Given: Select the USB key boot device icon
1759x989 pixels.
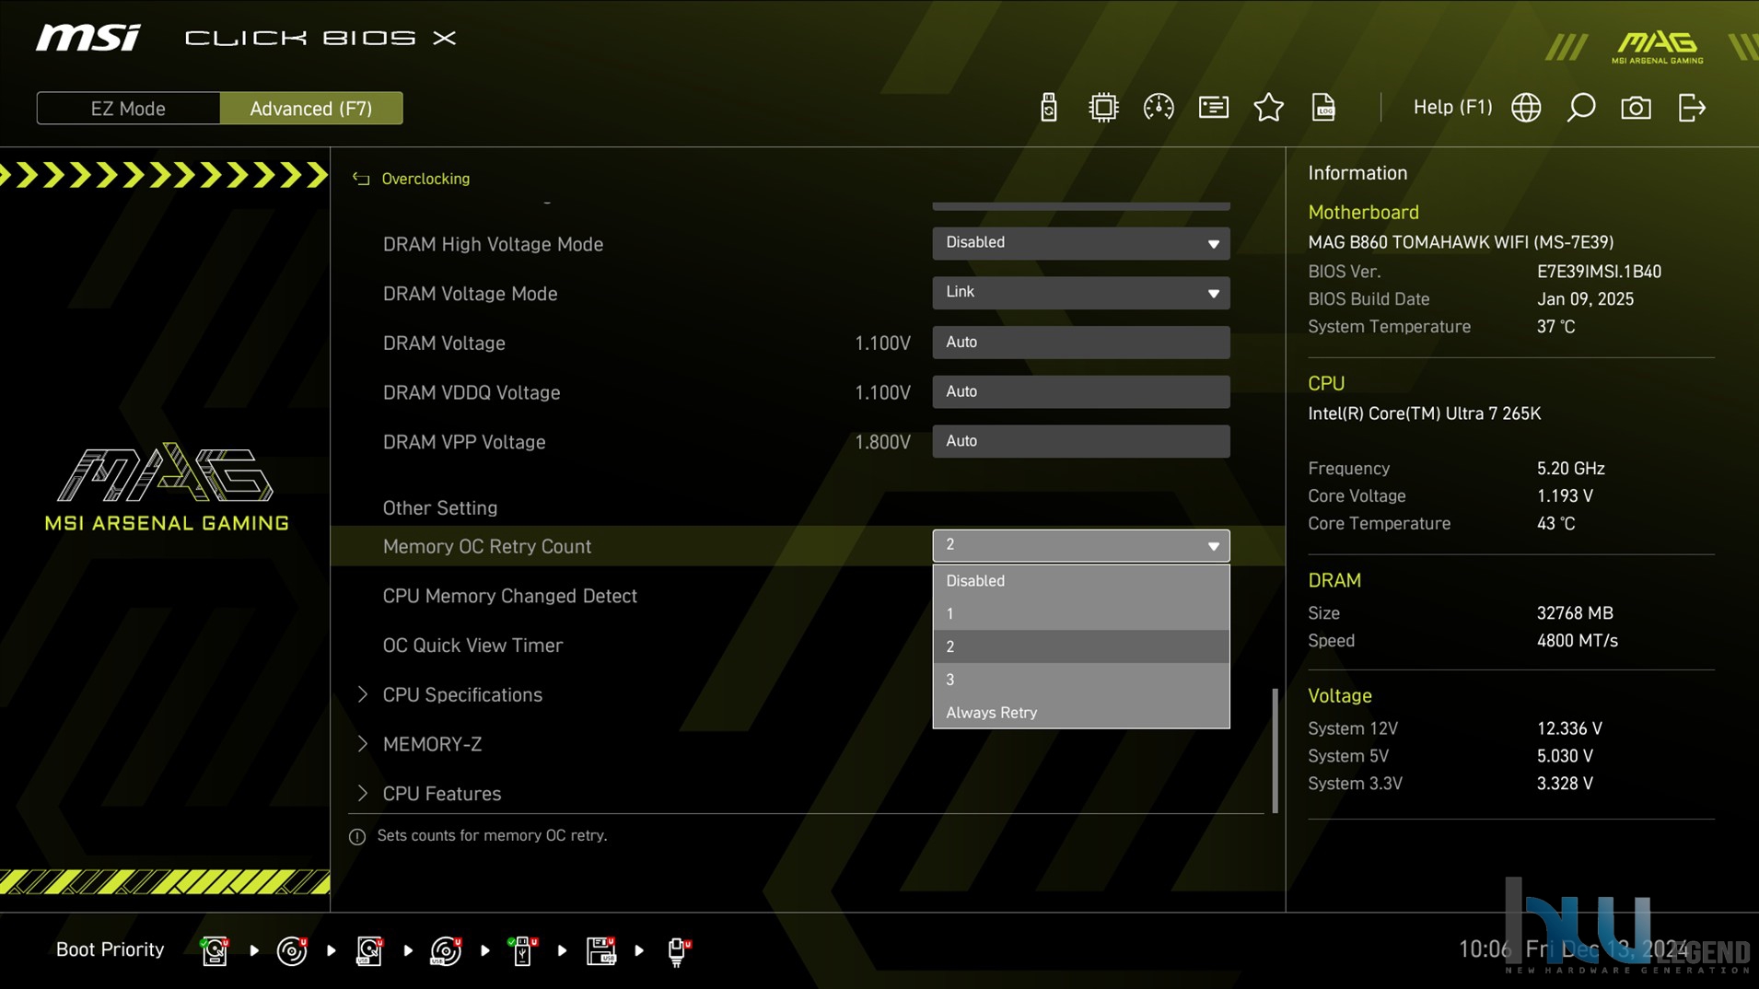Looking at the screenshot, I should 522,950.
